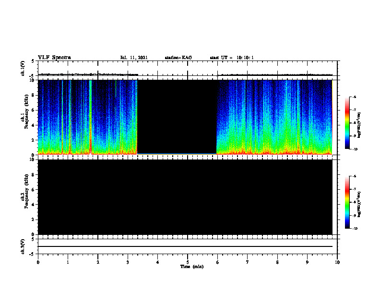Click the ch.2 spectrogram color scale bar
The image size is (380, 294).
[x=347, y=202]
